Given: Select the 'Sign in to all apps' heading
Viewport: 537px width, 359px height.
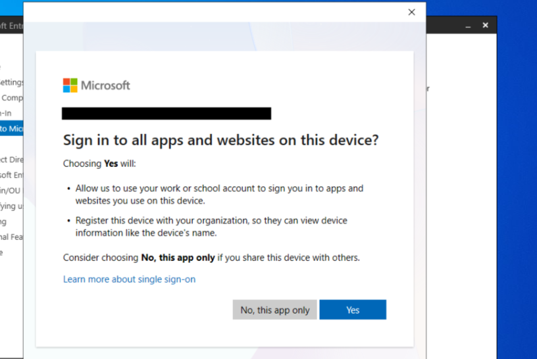Looking at the screenshot, I should coord(221,140).
